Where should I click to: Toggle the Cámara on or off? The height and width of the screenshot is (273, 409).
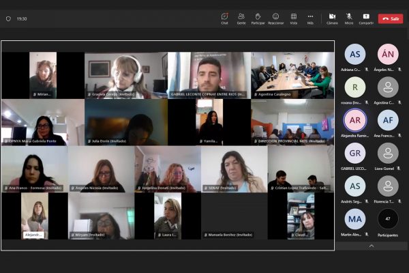(x=332, y=18)
